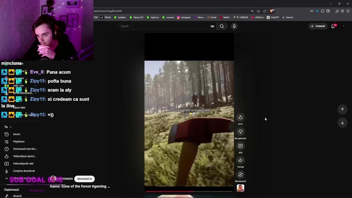Click the Remixează remix icon
Viewport: 352px width, 198px height.
pos(240,175)
